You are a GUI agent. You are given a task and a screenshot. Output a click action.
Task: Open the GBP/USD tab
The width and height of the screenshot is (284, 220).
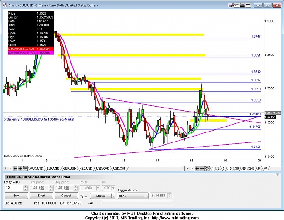coord(70,168)
